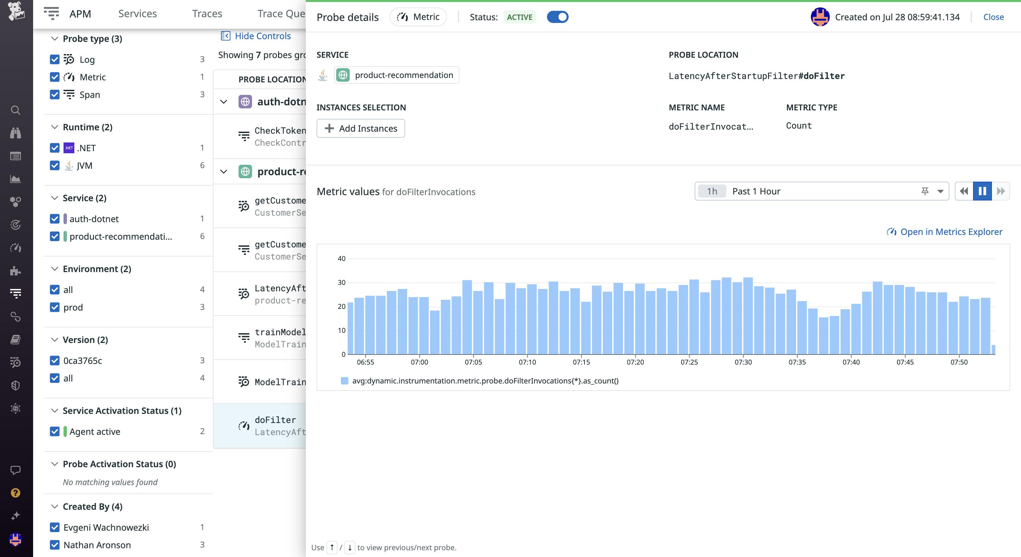Screen dimensions: 1021x557
Task: Collapse the Created By filter section
Action: 54,506
